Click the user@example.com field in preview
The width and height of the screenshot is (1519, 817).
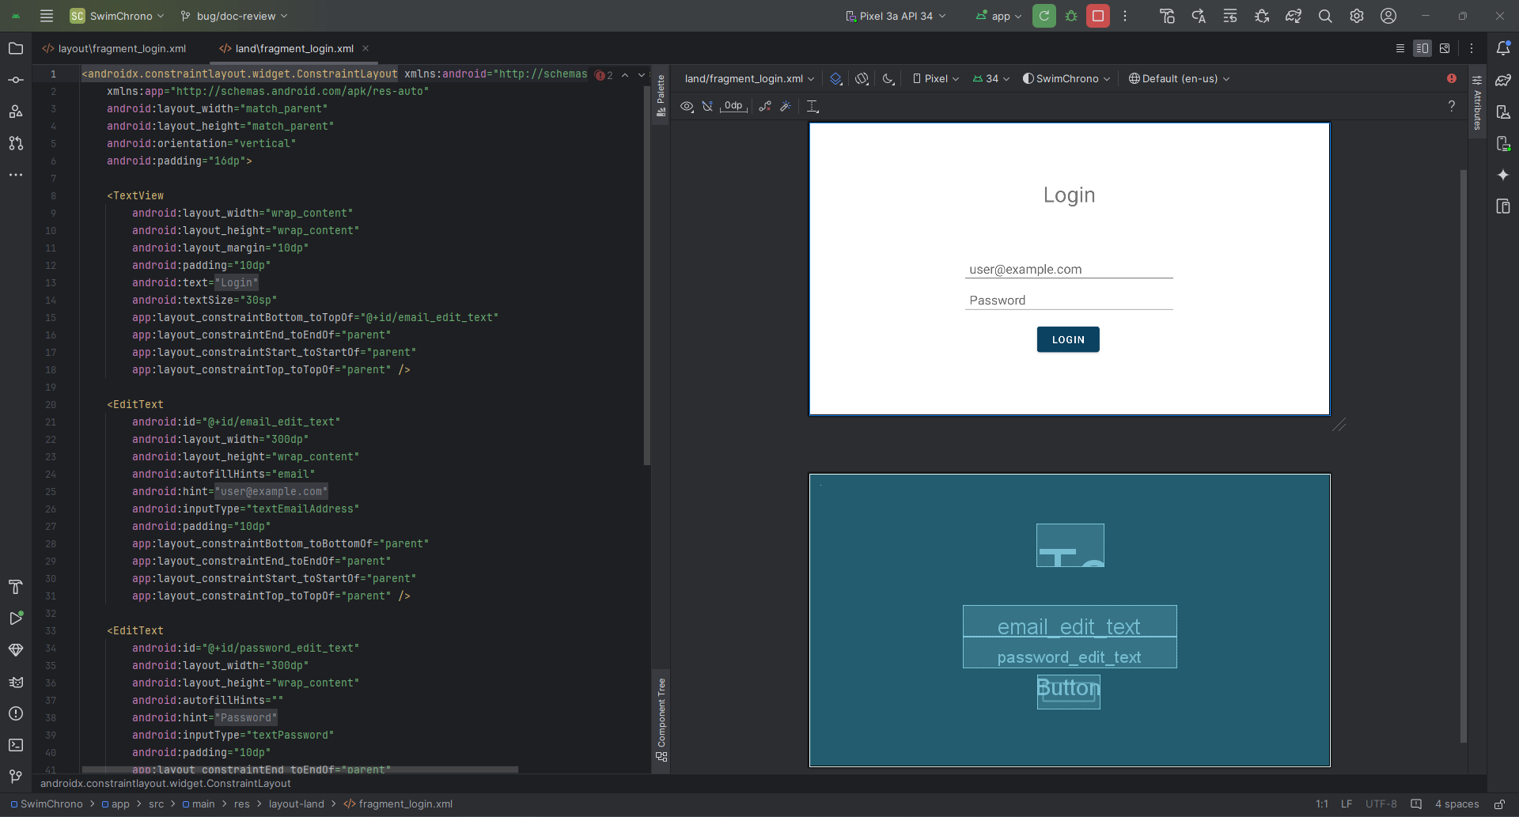pos(1069,269)
